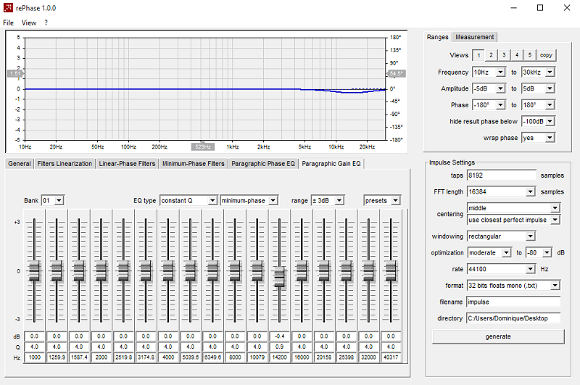Open the File menu
This screenshot has width=580, height=385.
coord(8,22)
